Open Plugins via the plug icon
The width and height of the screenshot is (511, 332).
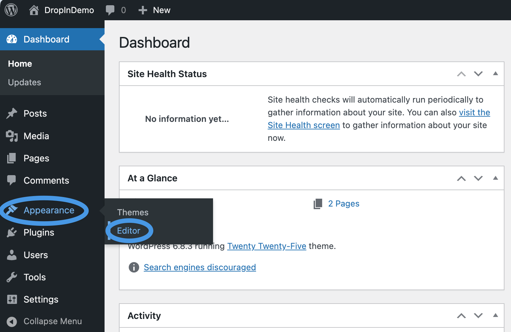coord(12,232)
